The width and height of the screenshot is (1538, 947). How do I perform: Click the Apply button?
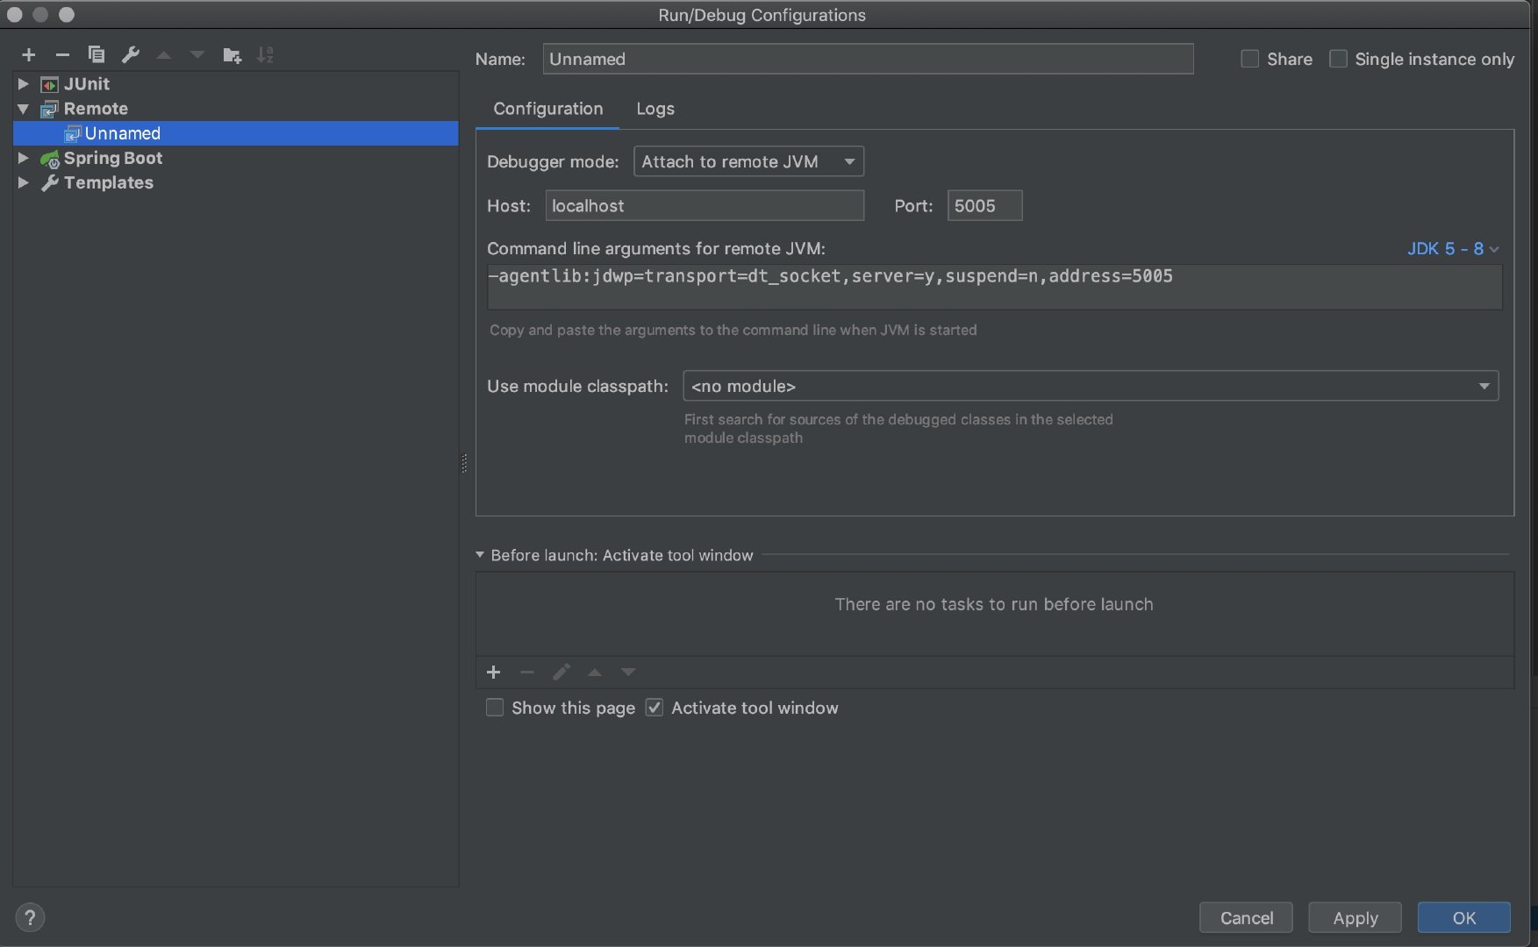(1355, 917)
